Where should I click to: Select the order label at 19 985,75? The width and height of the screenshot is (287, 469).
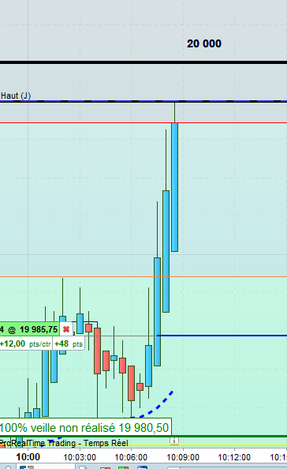point(29,329)
